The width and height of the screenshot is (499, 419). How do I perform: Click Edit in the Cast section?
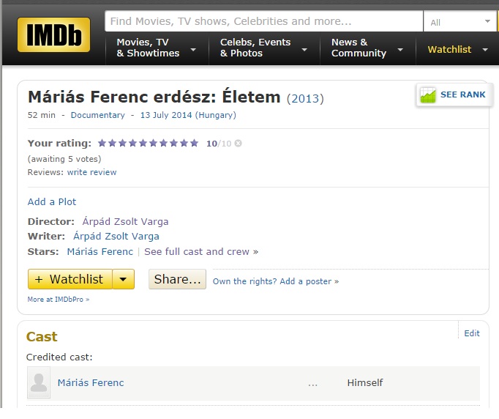[x=472, y=333]
